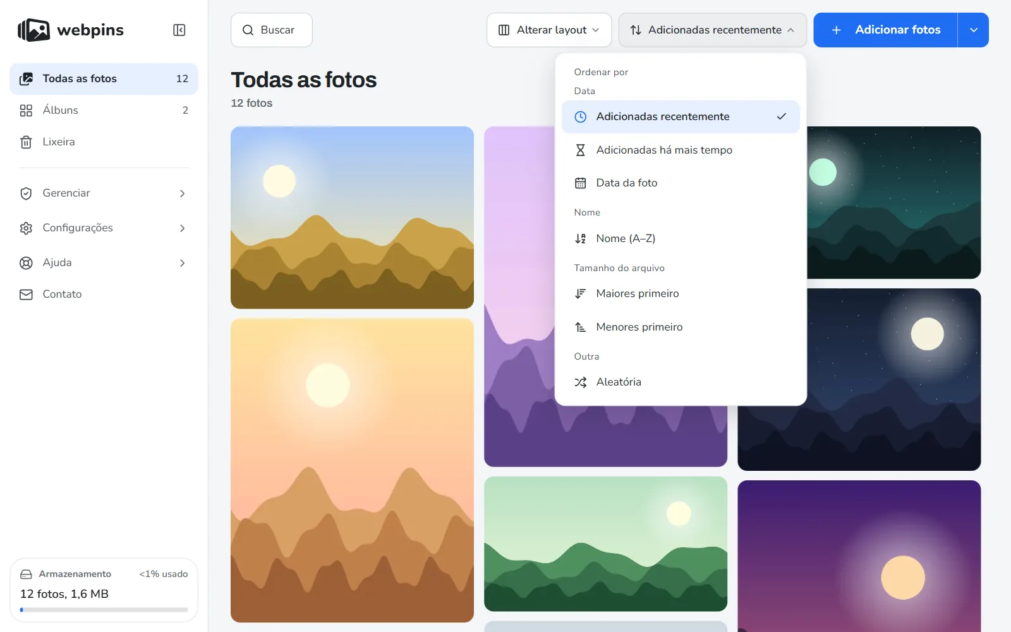
Task: Click the A–Z sort icon
Action: [580, 239]
